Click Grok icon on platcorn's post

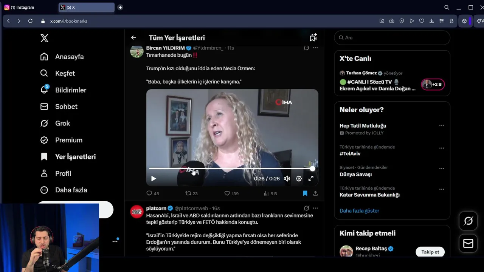(306, 208)
